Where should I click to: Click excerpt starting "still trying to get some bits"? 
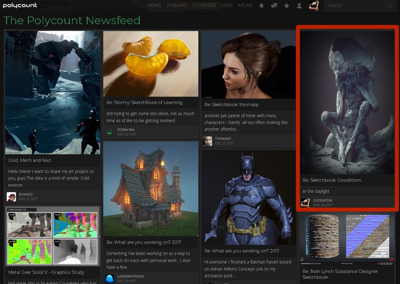click(x=150, y=117)
